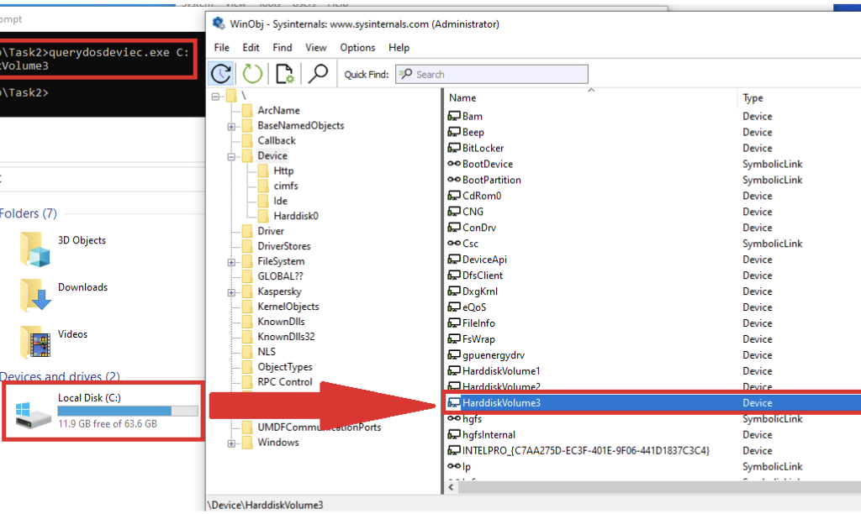Toggle the auto-refresh clock icon in toolbar
Viewport: 861px width, 514px height.
click(x=221, y=74)
